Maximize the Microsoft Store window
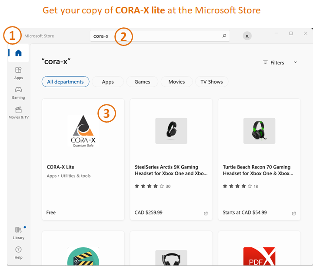 click(291, 33)
